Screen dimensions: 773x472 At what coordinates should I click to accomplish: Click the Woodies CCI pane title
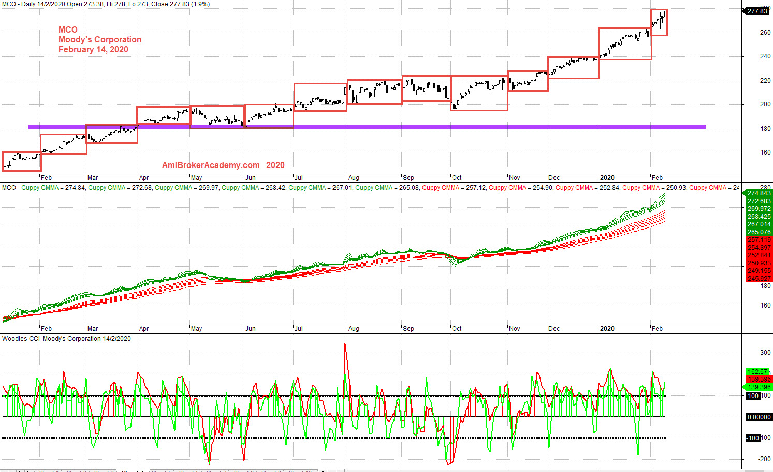[x=66, y=339]
